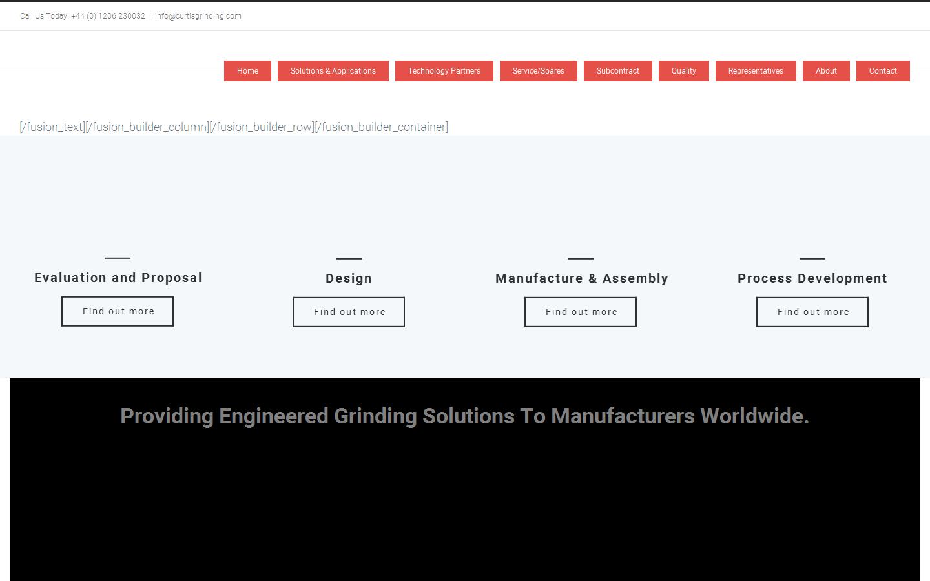Open the Home menu item
The image size is (930, 581).
tap(247, 71)
